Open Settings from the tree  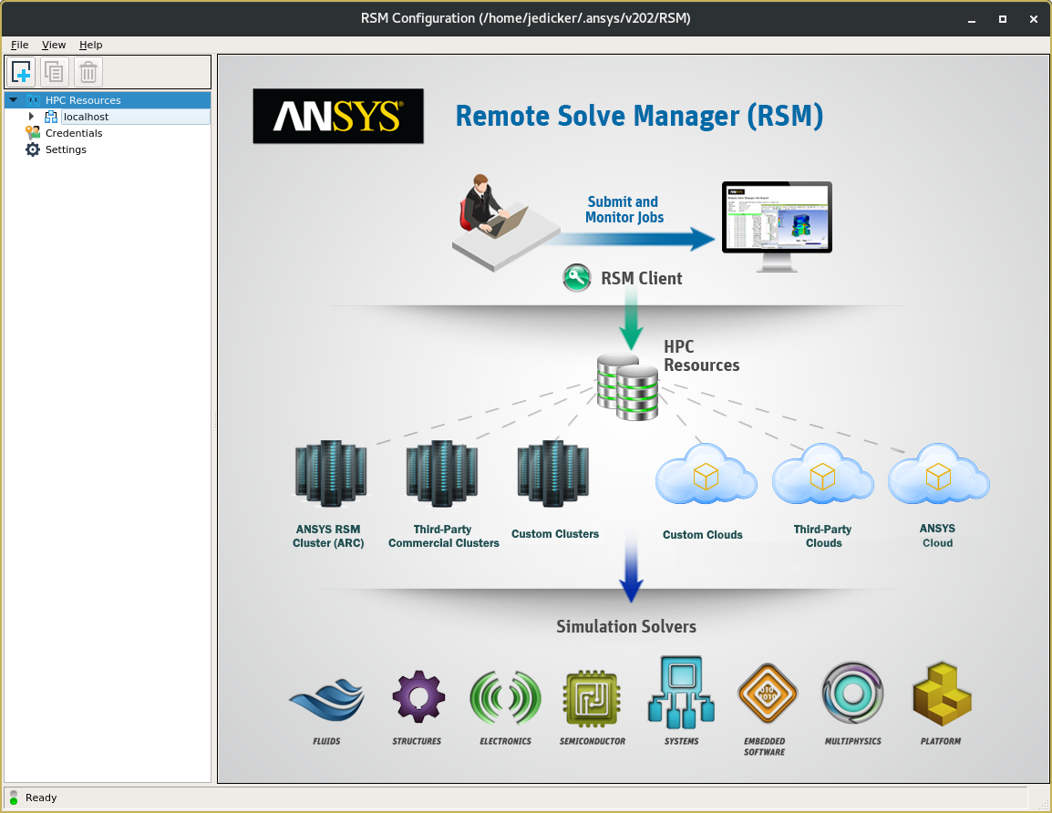coord(66,149)
